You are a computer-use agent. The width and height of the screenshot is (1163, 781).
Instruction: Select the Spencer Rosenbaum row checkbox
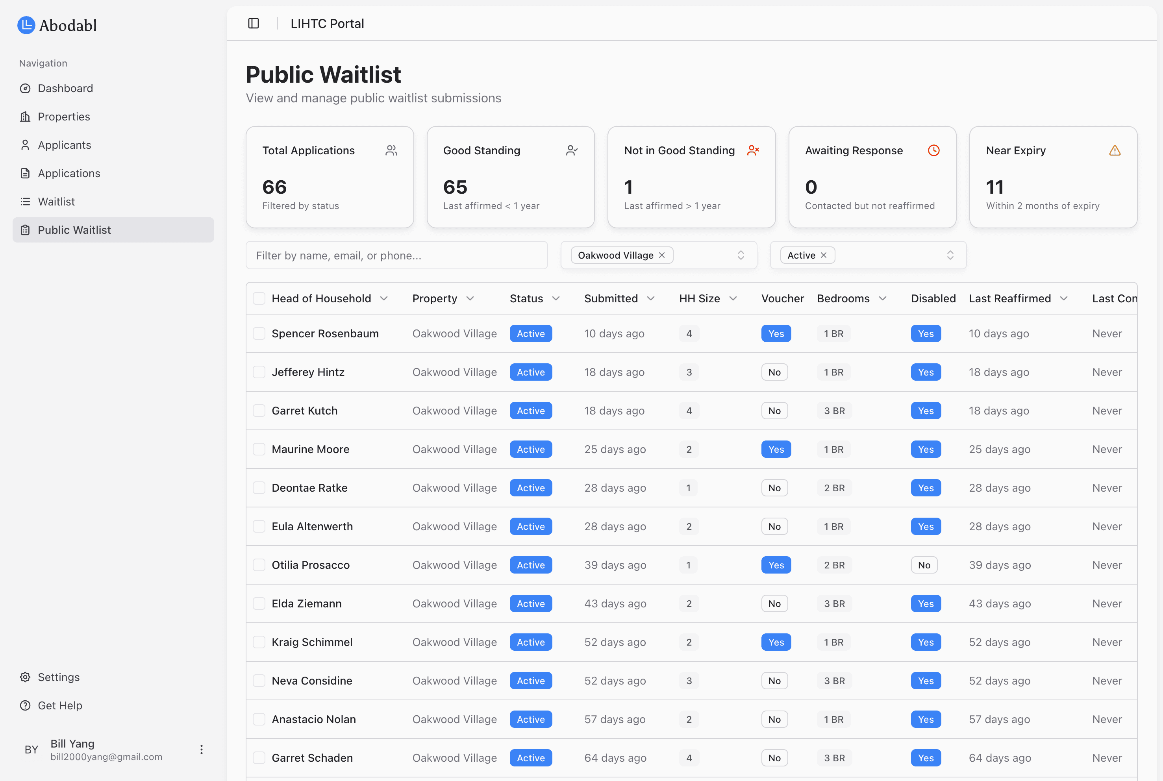(x=259, y=333)
